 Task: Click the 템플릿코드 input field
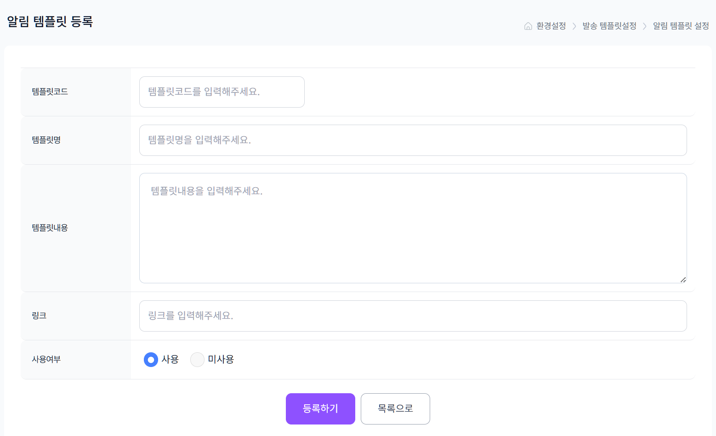222,92
